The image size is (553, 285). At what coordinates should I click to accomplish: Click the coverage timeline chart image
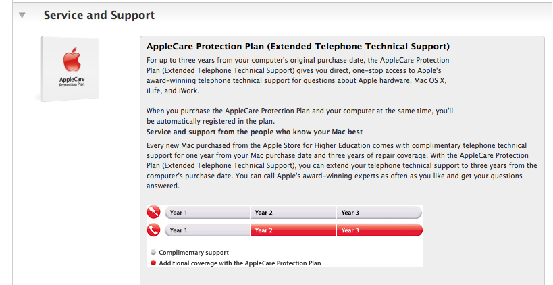(x=285, y=236)
